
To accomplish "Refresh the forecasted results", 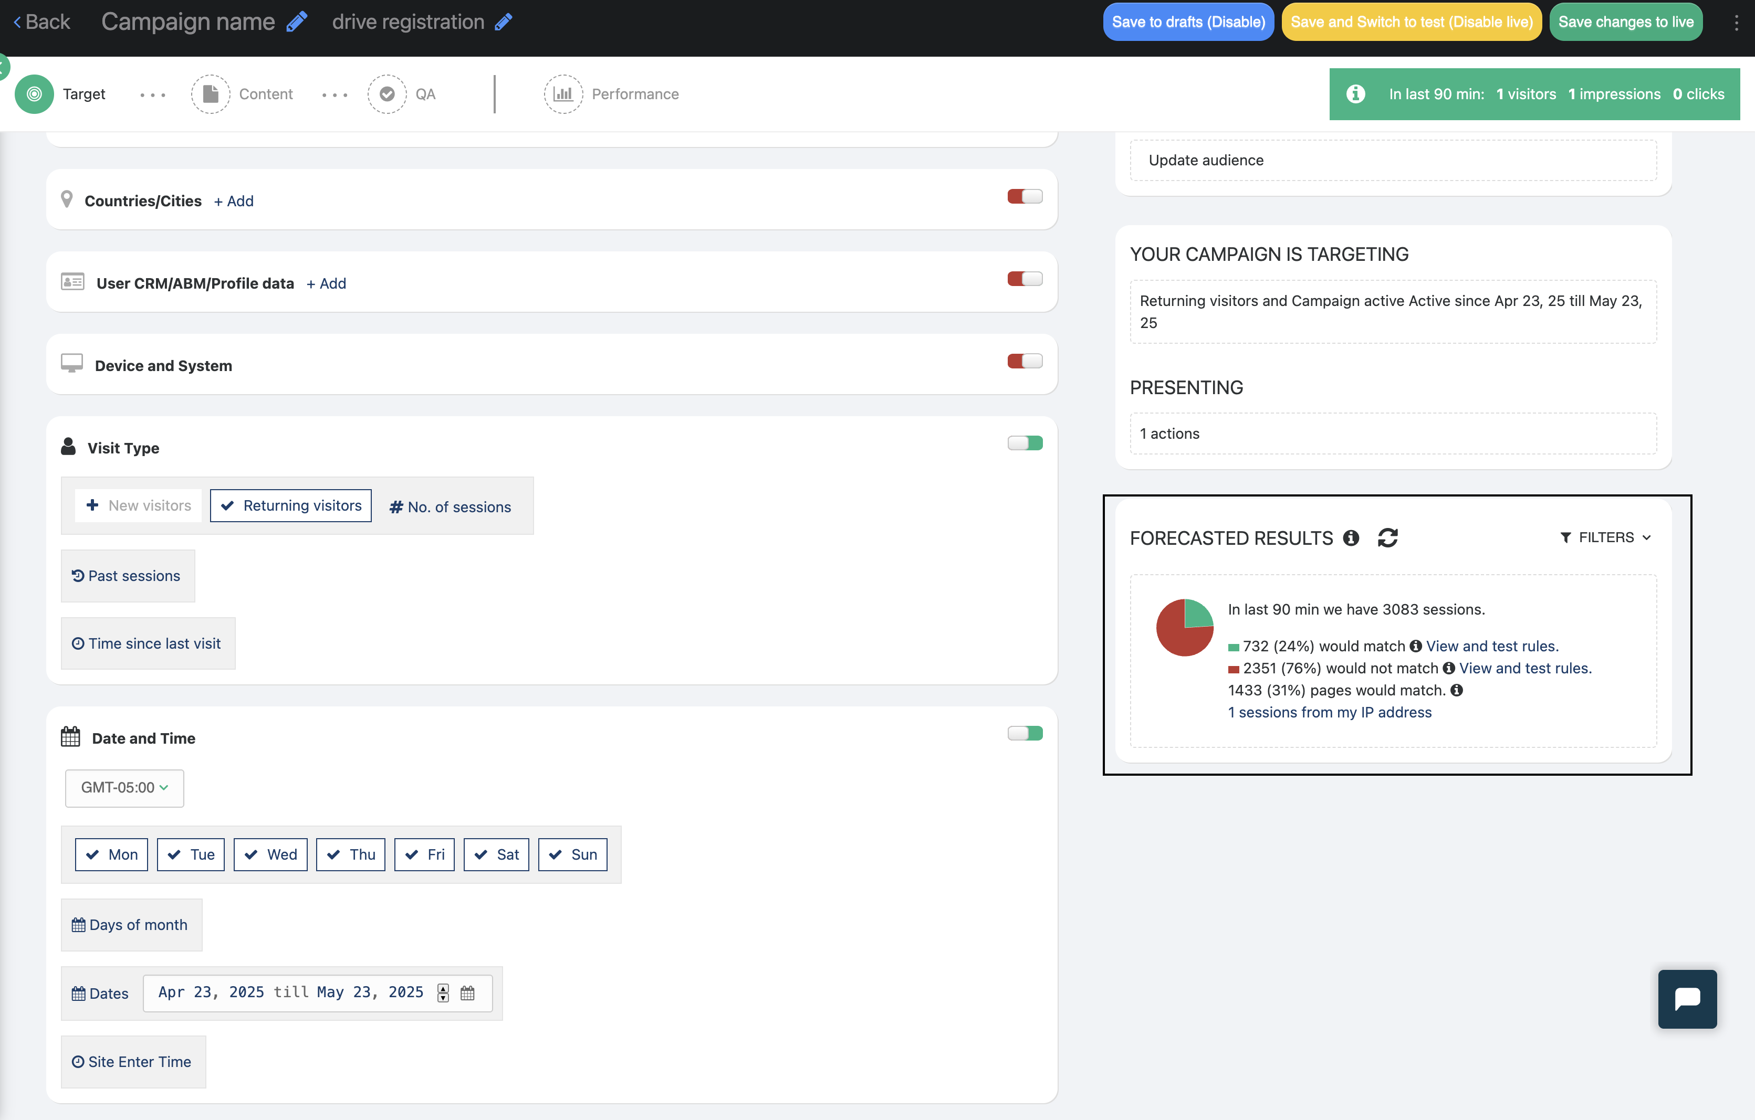I will tap(1388, 537).
